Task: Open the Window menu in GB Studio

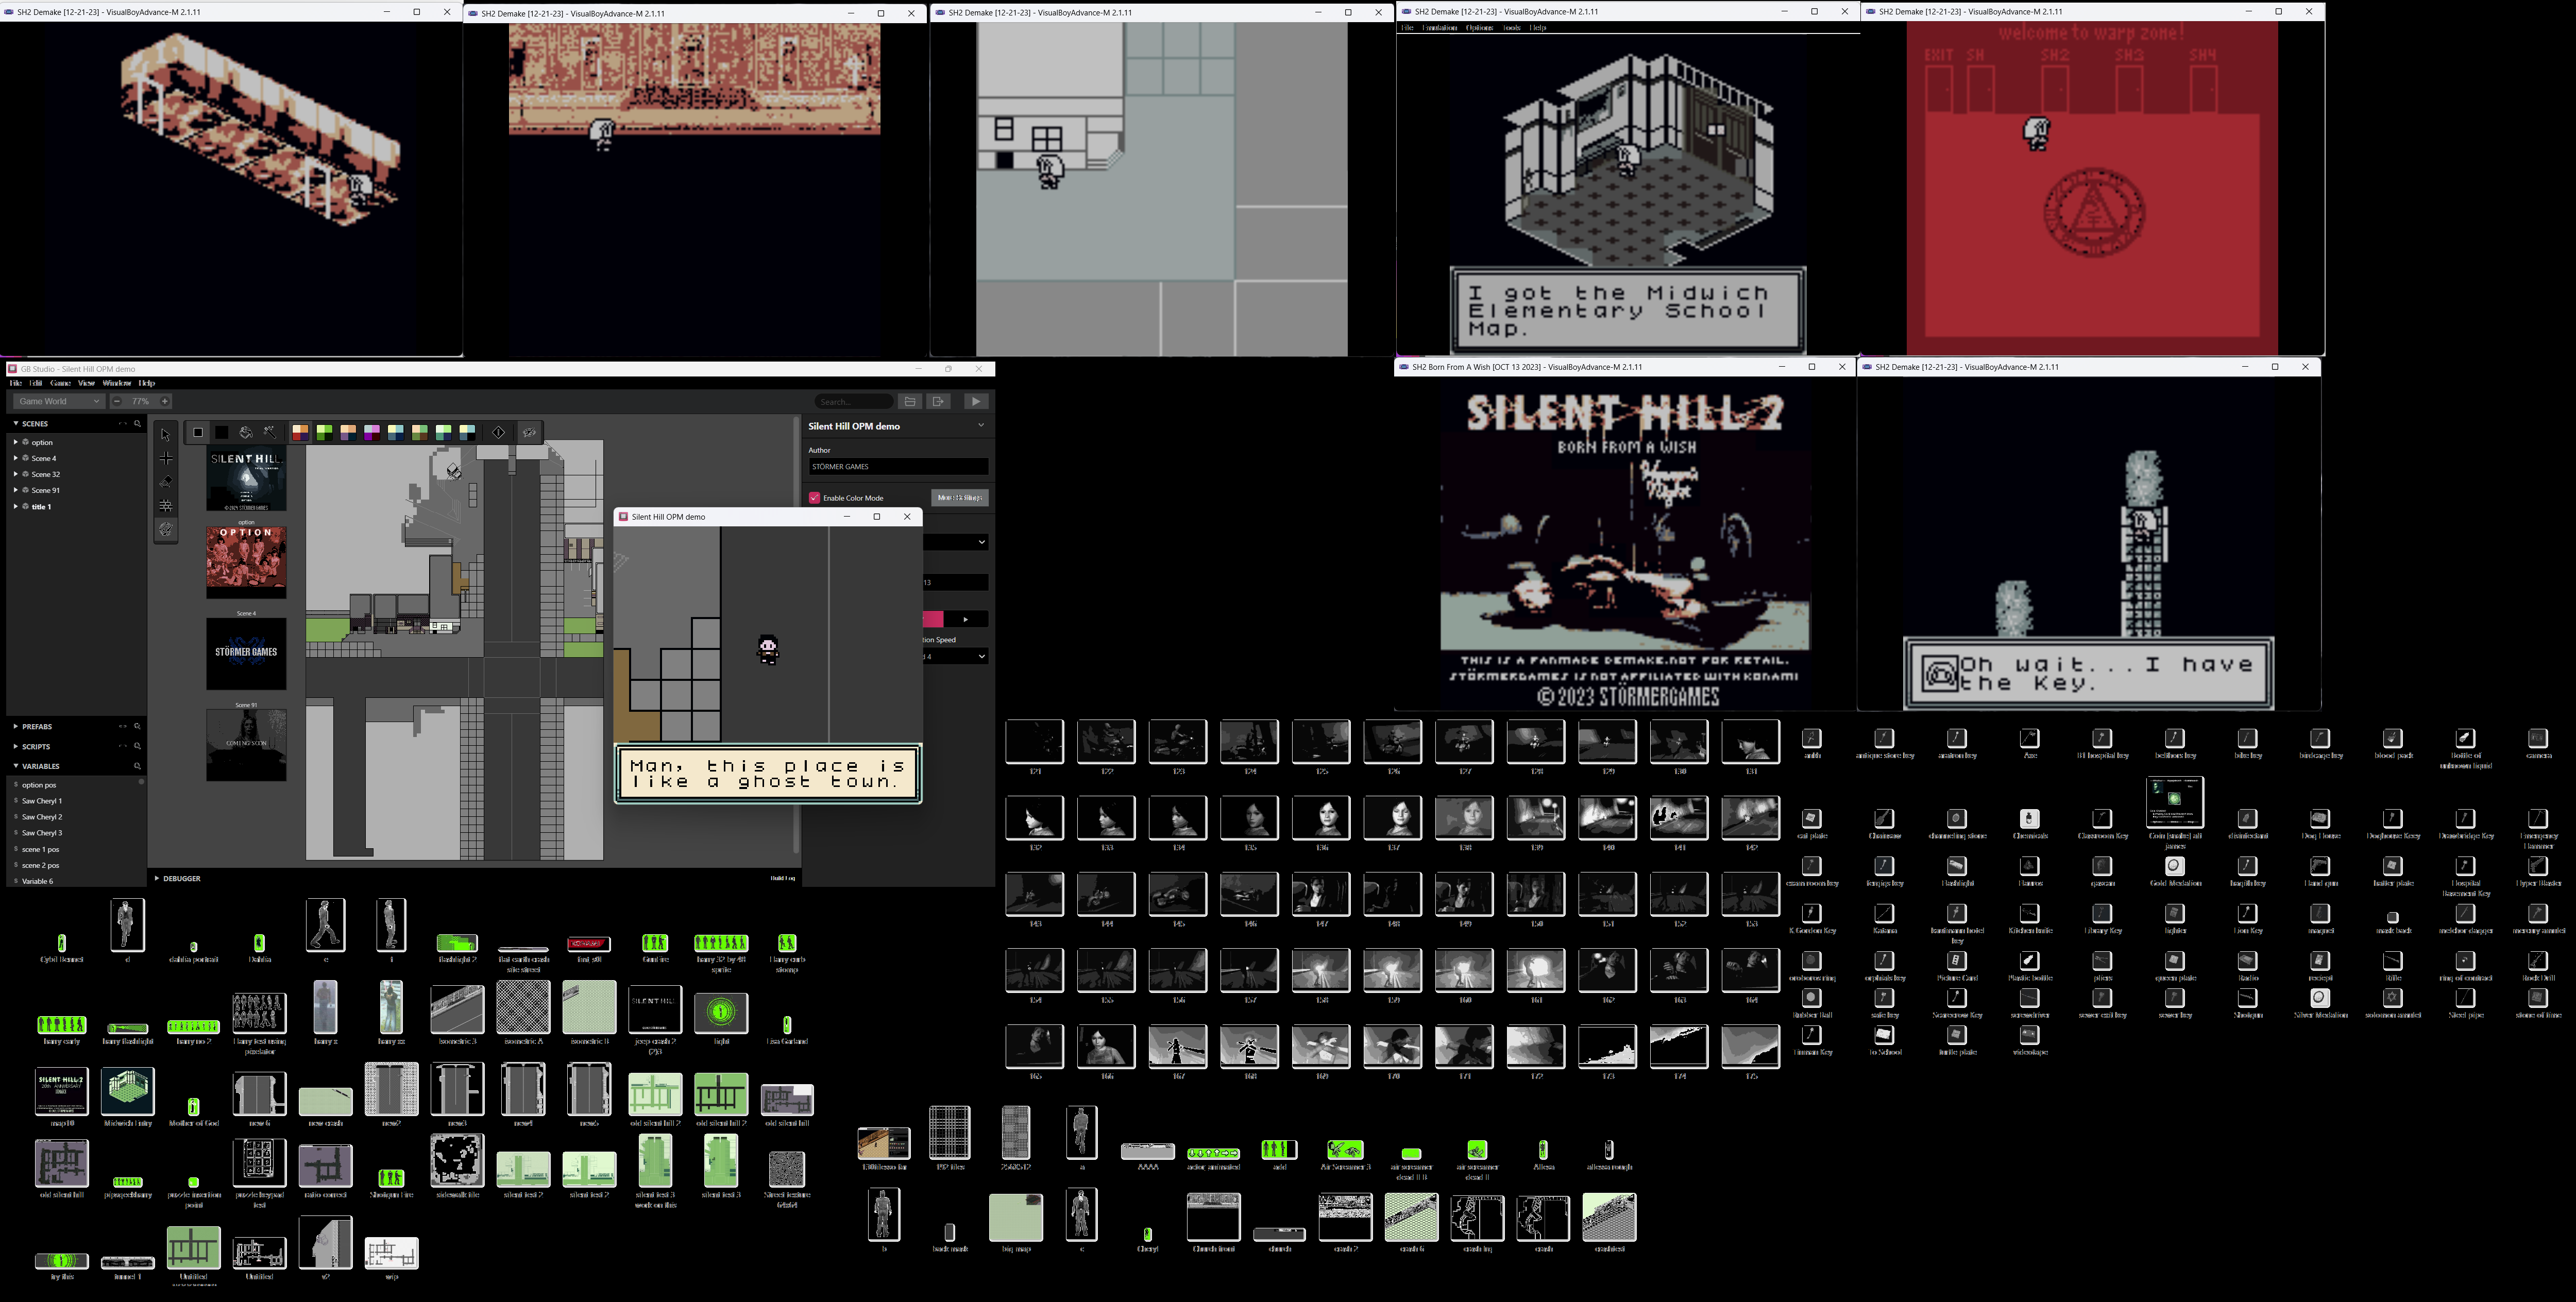Action: pyautogui.click(x=117, y=383)
